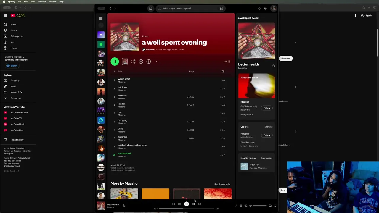Screen dimensions: 379x213
Task: Open the View menu
Action: click(33, 2)
